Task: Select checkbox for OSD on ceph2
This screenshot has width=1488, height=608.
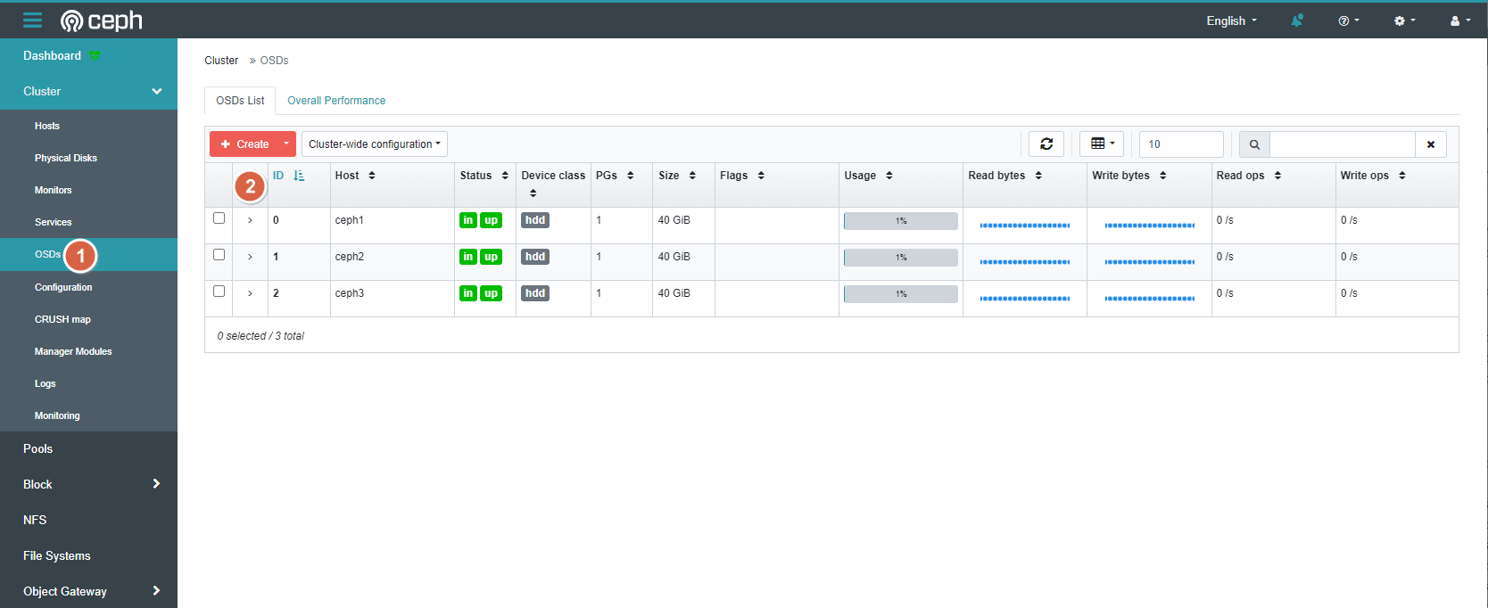Action: coord(219,255)
